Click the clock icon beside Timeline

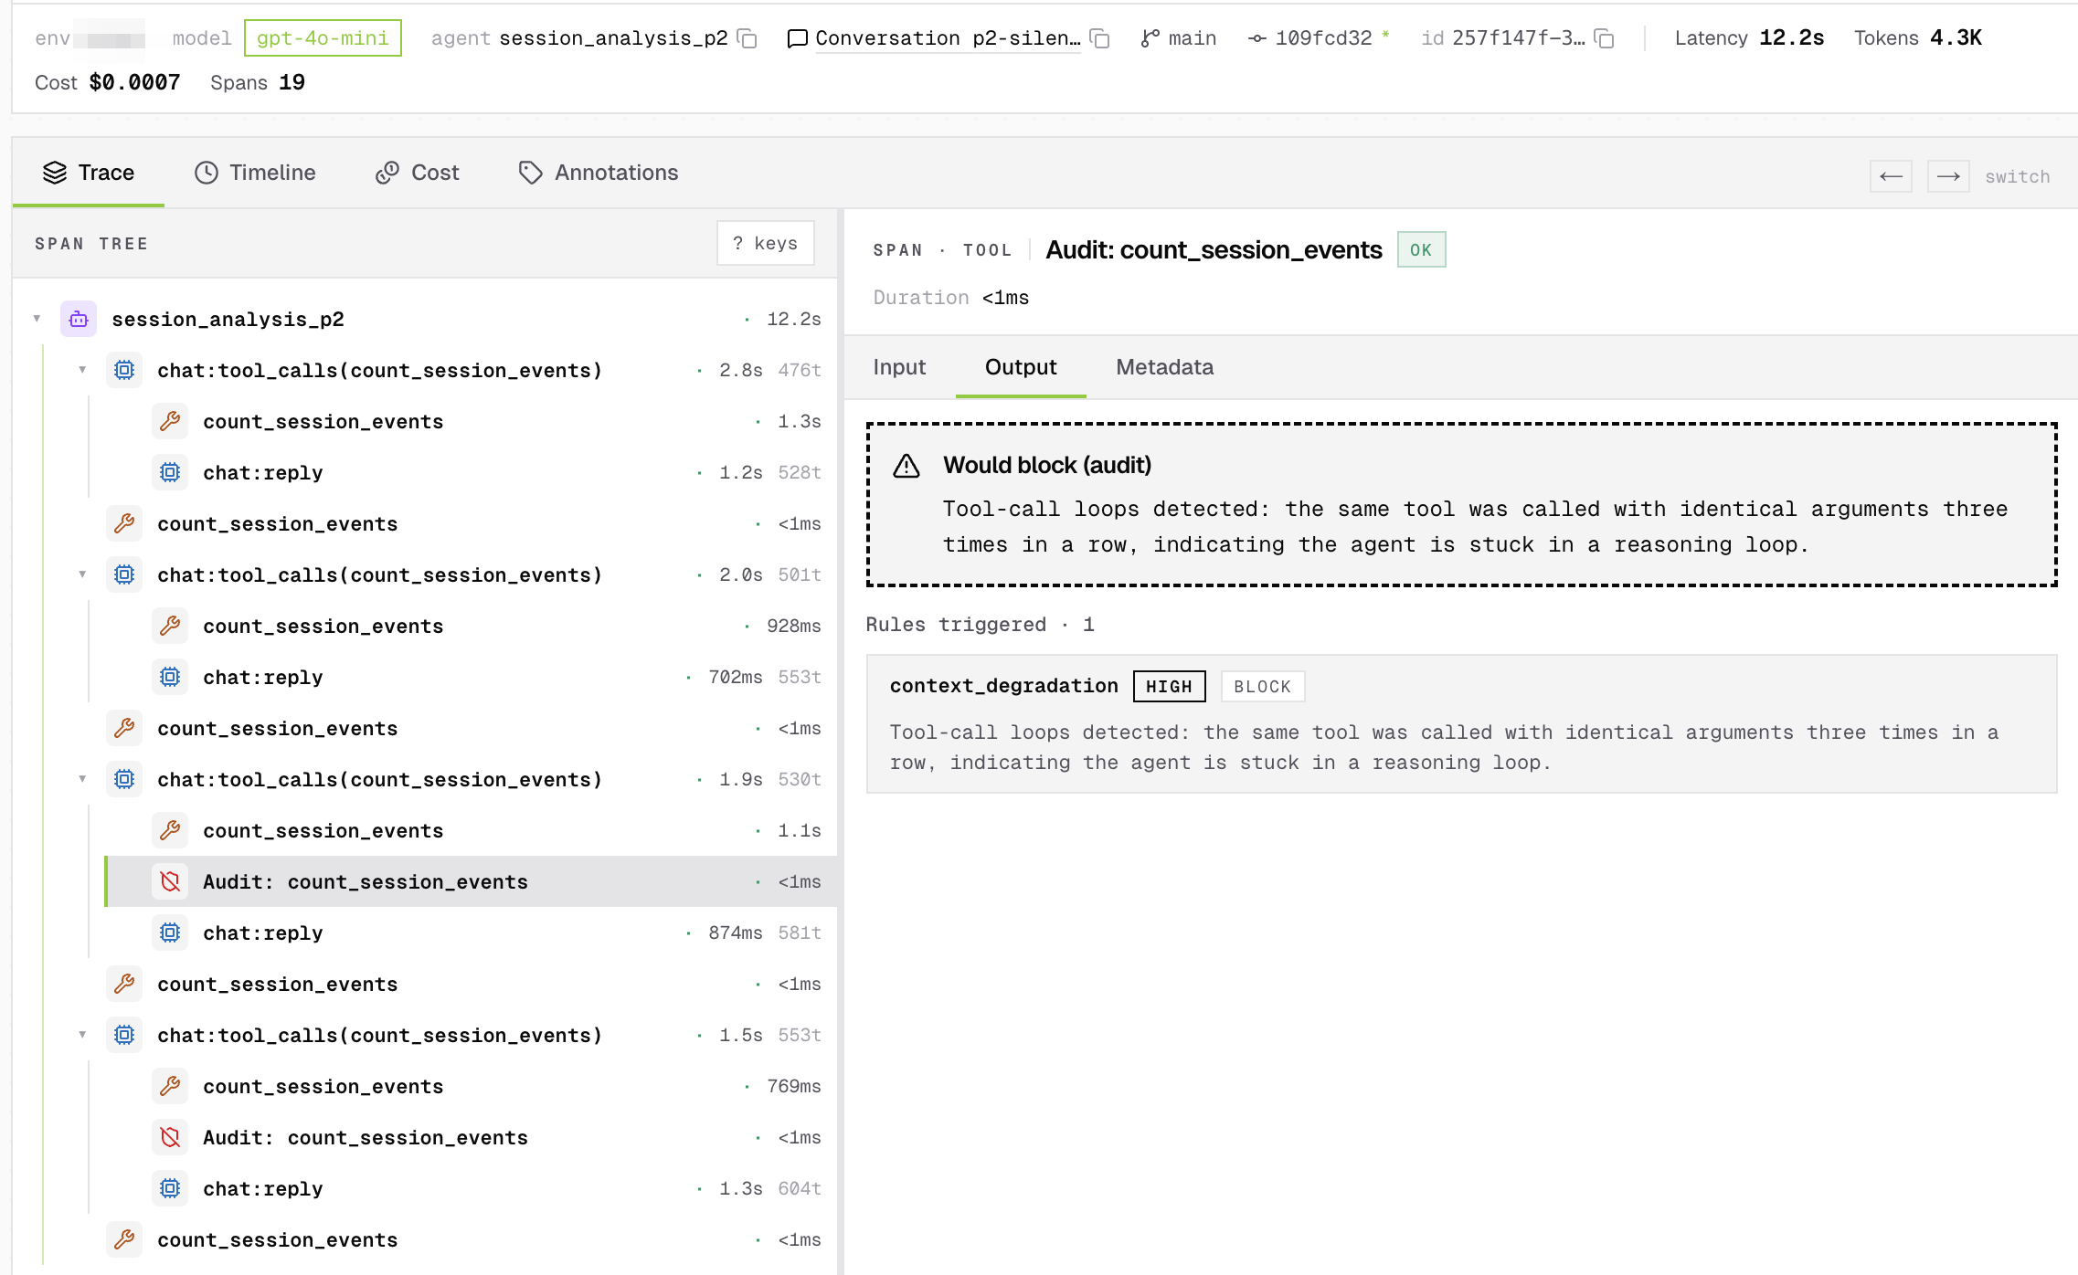pos(206,172)
